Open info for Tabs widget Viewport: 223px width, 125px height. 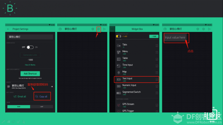click(157, 45)
